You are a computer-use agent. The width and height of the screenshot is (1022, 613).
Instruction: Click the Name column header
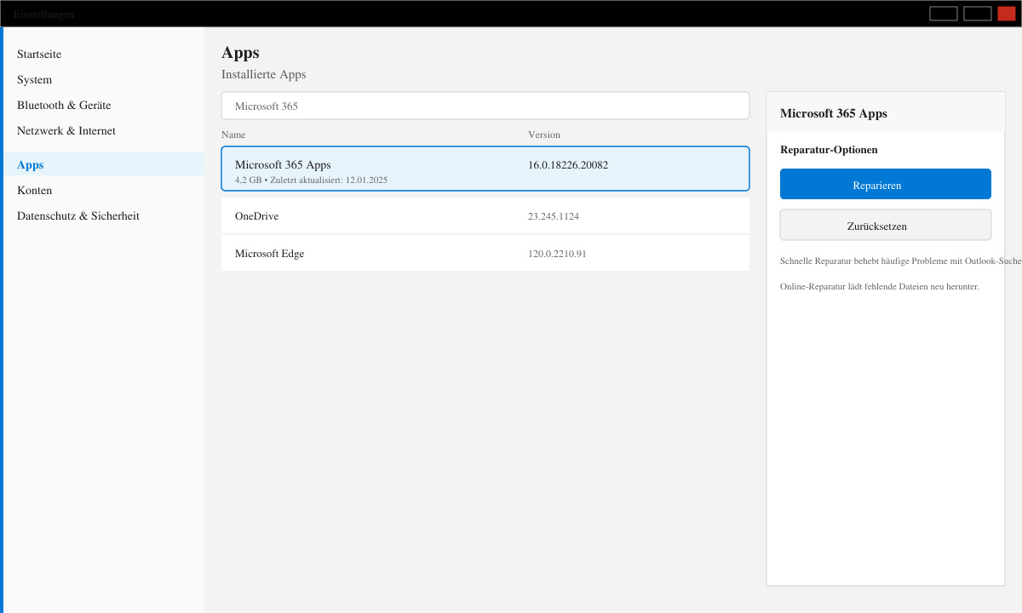click(233, 135)
